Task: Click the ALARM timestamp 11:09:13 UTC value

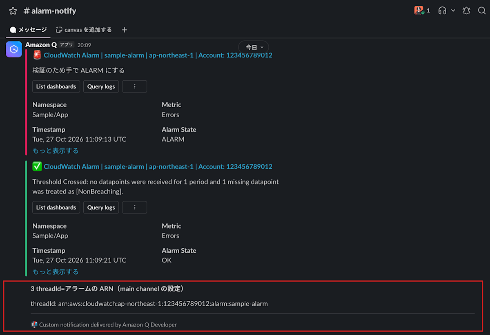Action: click(x=80, y=139)
